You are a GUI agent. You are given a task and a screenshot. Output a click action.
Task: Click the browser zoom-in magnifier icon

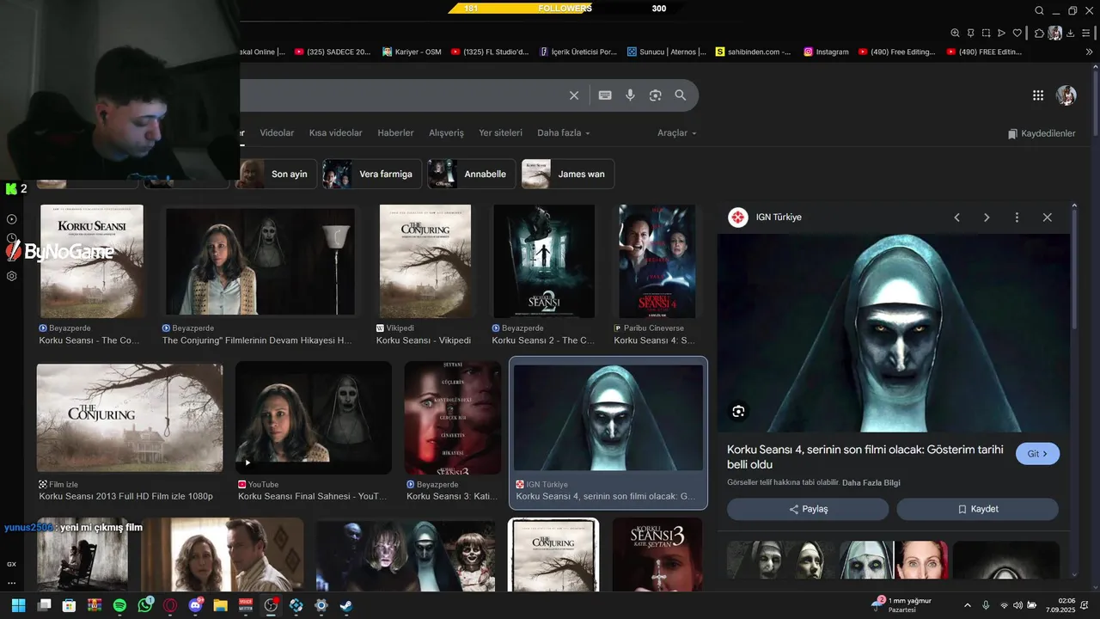(x=955, y=33)
